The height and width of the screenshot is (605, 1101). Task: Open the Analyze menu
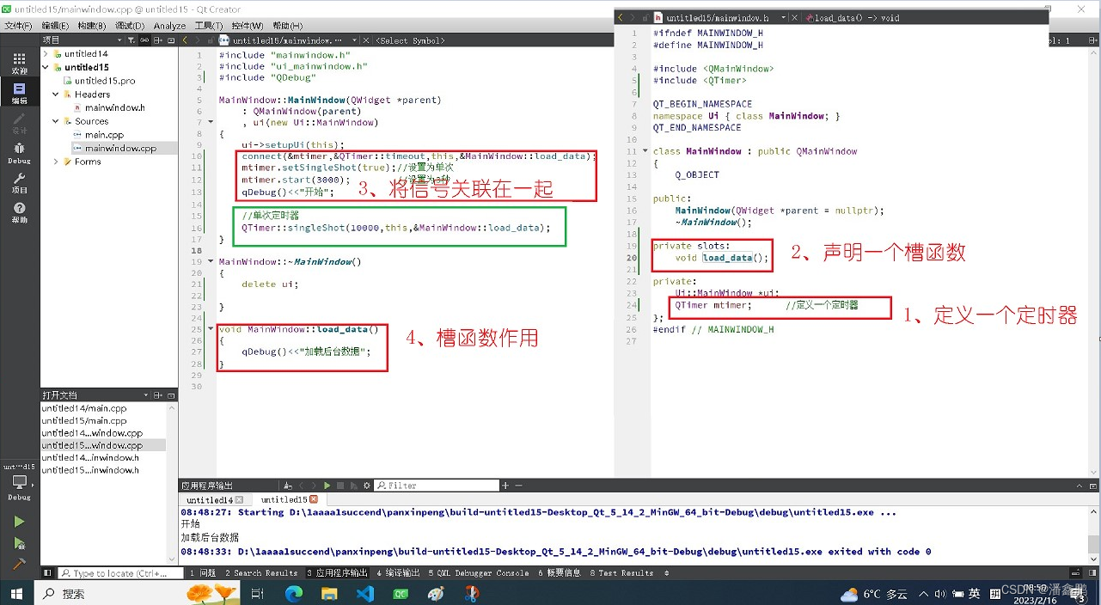[170, 26]
